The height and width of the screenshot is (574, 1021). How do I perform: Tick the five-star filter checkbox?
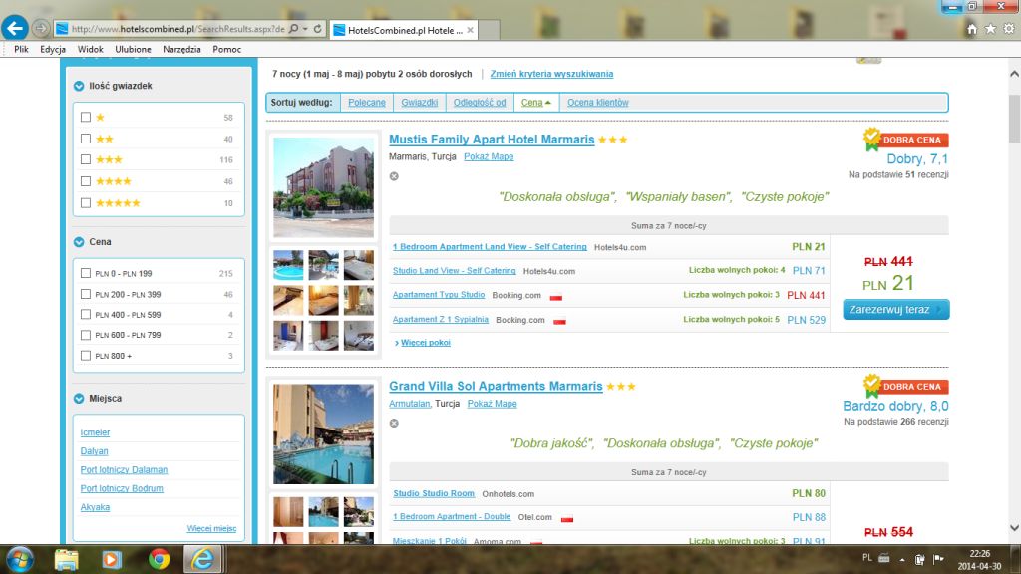(x=86, y=203)
